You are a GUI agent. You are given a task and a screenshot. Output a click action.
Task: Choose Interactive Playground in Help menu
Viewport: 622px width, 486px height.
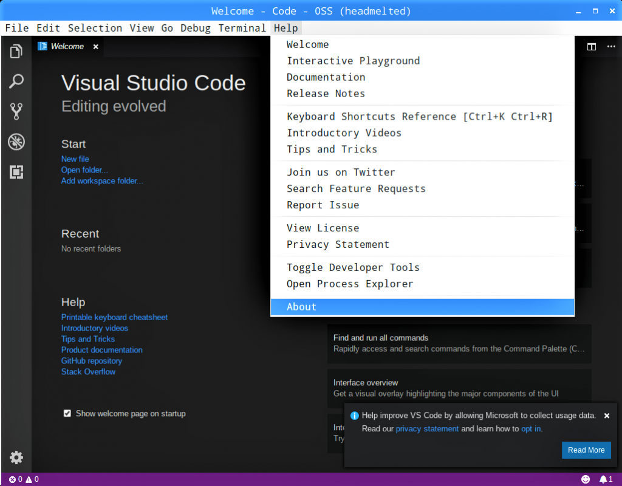click(422, 61)
